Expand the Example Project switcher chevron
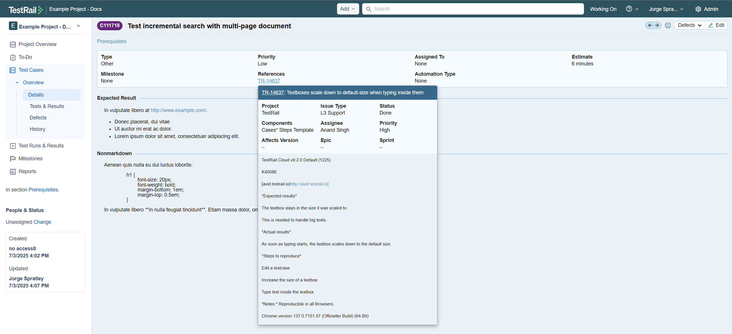This screenshot has width=732, height=334. pos(78,26)
